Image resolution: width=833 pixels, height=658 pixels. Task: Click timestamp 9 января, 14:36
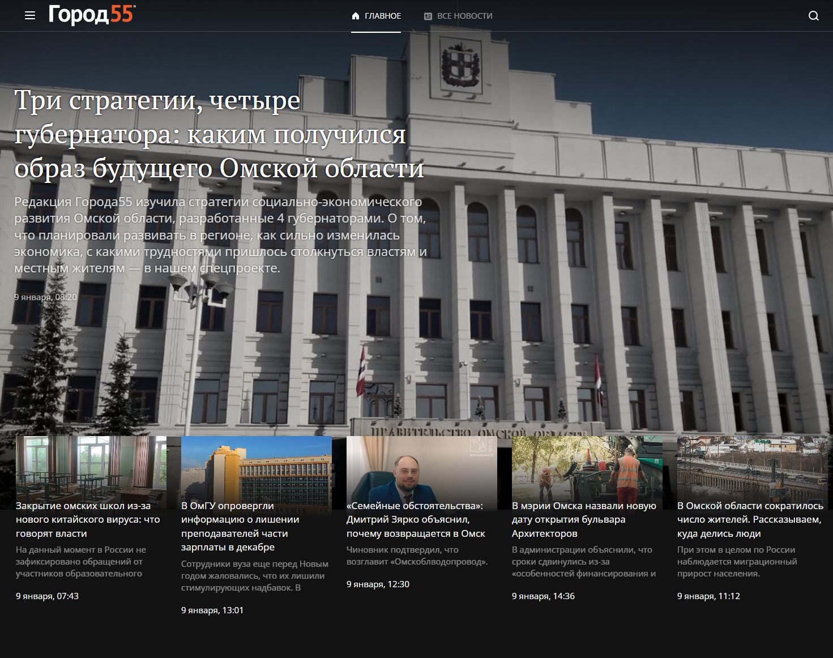point(543,596)
